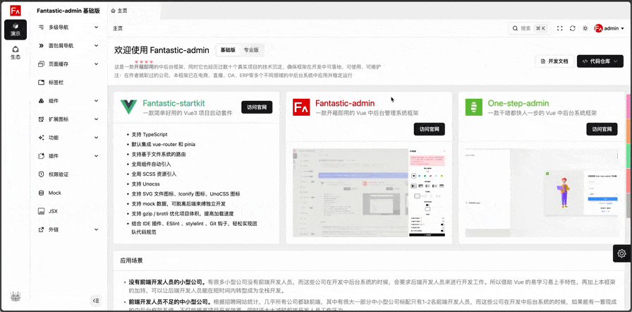This screenshot has height=312, width=632.
Task: Open the 演示 main navigation section
Action: pos(16,29)
